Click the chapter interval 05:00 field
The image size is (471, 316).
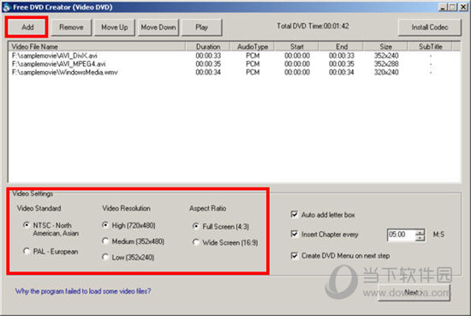point(402,235)
